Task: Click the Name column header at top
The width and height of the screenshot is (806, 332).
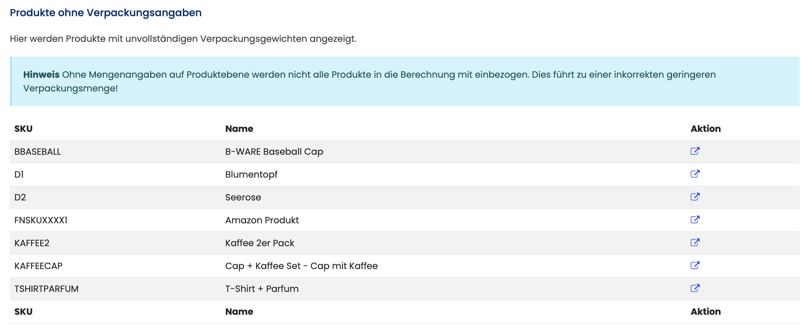Action: click(239, 129)
